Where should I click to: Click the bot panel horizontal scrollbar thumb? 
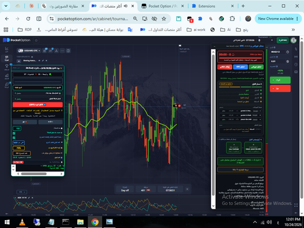(34, 174)
